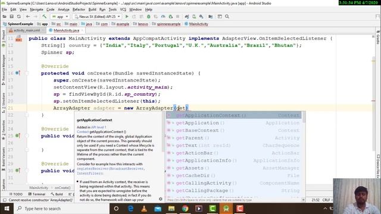Image resolution: width=381 pixels, height=214 pixels.
Task: Open the File menu
Action: click(4, 10)
